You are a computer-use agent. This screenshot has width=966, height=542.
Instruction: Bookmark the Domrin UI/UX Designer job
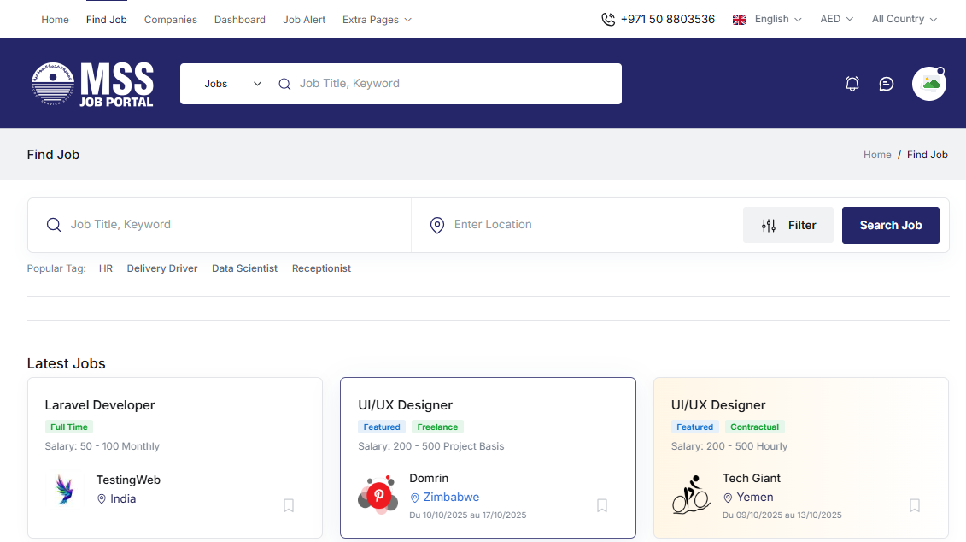click(602, 505)
